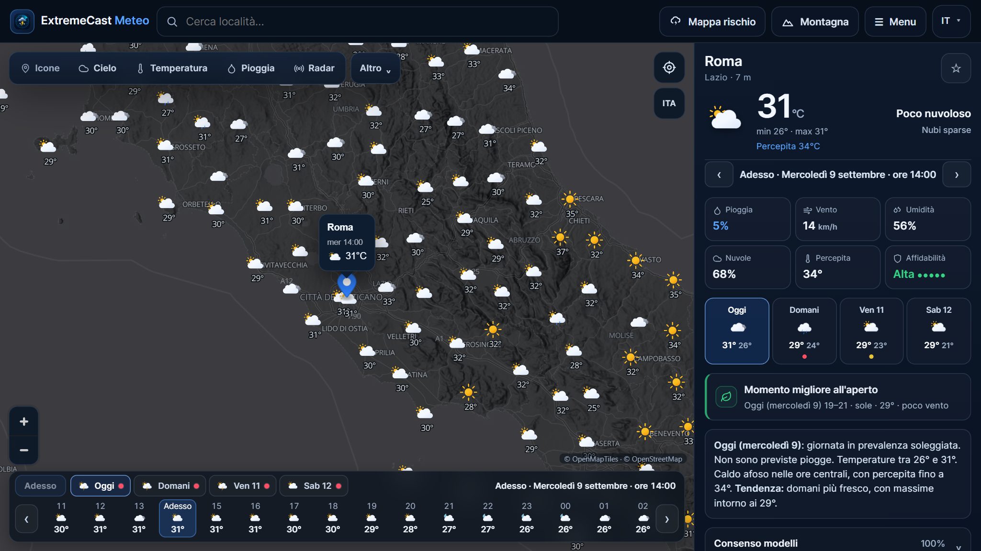This screenshot has height=551, width=981.
Task: Expand the Altro layers dropdown
Action: click(x=375, y=68)
